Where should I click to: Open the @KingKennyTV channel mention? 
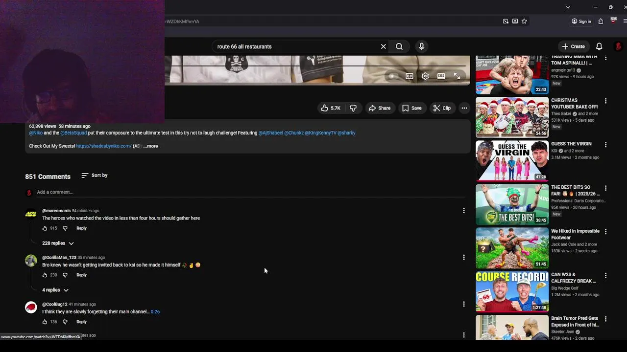pos(321,133)
